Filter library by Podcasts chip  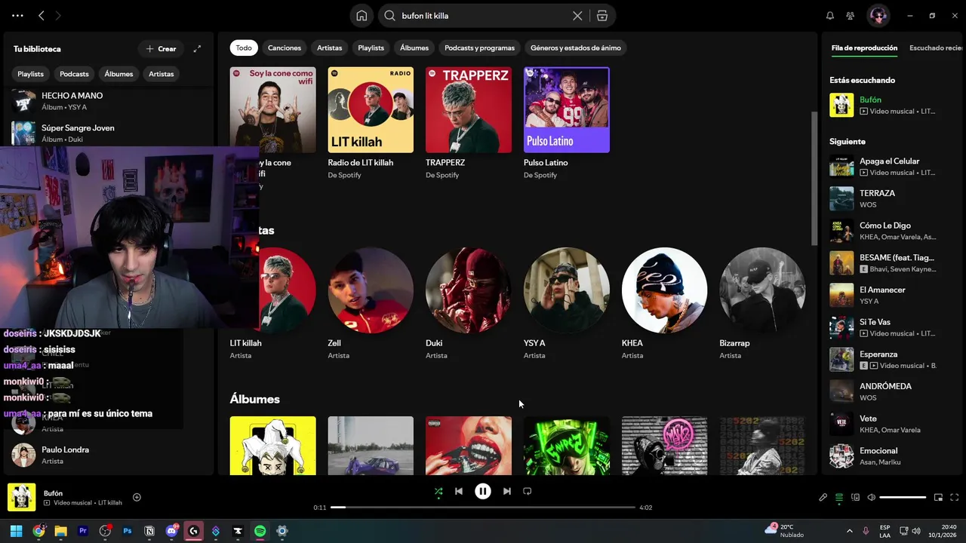tap(74, 74)
